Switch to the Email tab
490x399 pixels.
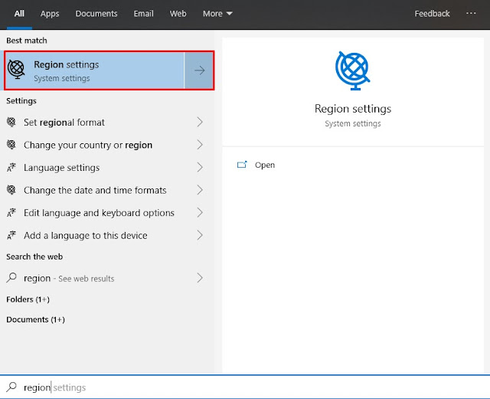(143, 14)
